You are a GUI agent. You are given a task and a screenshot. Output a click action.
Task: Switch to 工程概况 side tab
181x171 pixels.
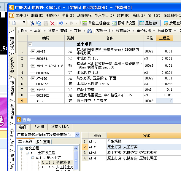click(x=12, y=42)
